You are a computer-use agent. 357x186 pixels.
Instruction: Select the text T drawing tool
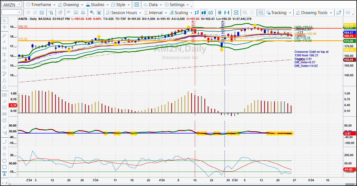point(4,174)
